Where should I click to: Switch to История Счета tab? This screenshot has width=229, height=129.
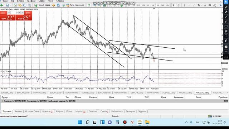tap(32, 111)
